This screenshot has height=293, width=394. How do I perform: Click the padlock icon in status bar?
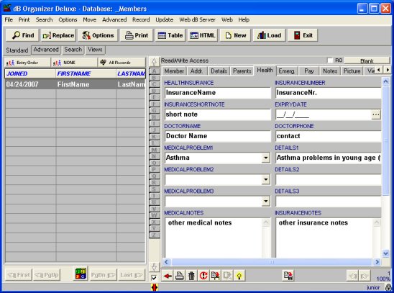[x=388, y=287]
